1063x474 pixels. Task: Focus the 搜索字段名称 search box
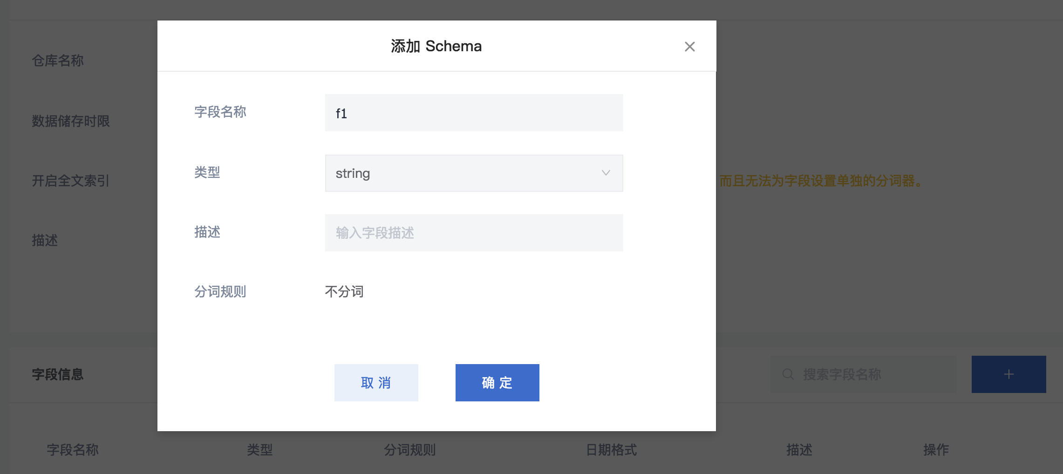[863, 374]
